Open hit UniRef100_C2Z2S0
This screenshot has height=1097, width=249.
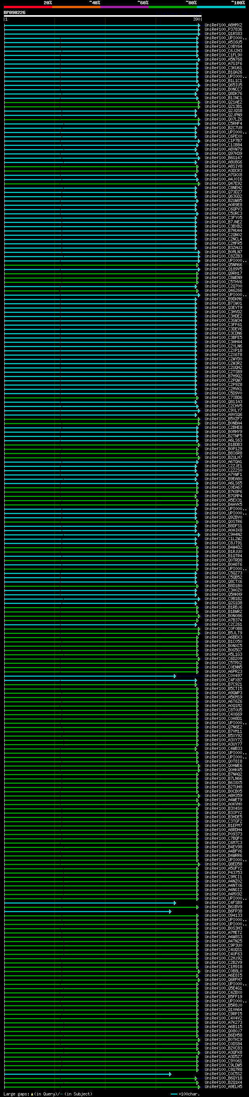coord(223,470)
